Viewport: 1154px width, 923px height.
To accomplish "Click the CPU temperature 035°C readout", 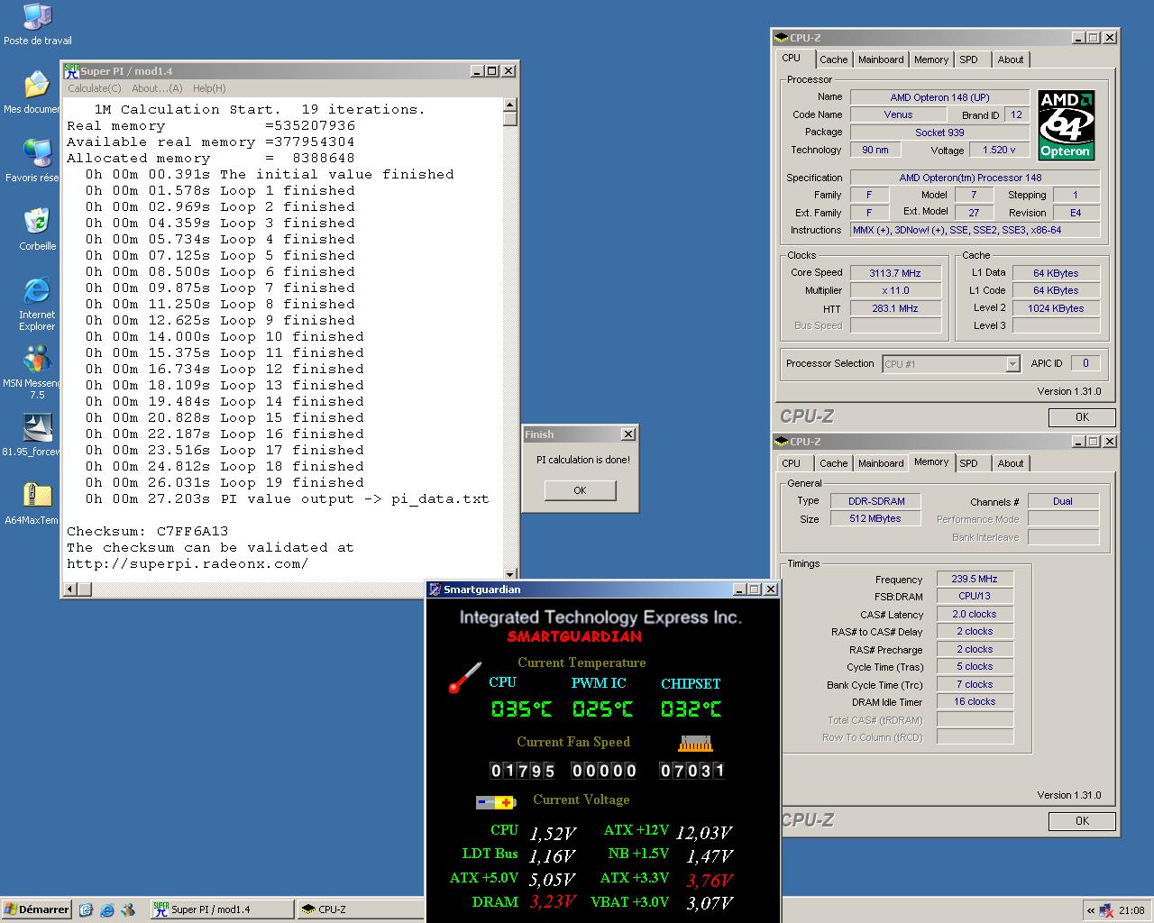I will (521, 709).
